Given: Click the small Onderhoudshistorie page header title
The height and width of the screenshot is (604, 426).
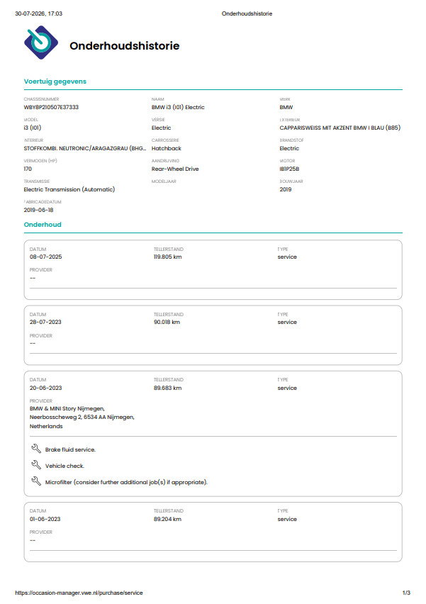Looking at the screenshot, I should pos(247,13).
